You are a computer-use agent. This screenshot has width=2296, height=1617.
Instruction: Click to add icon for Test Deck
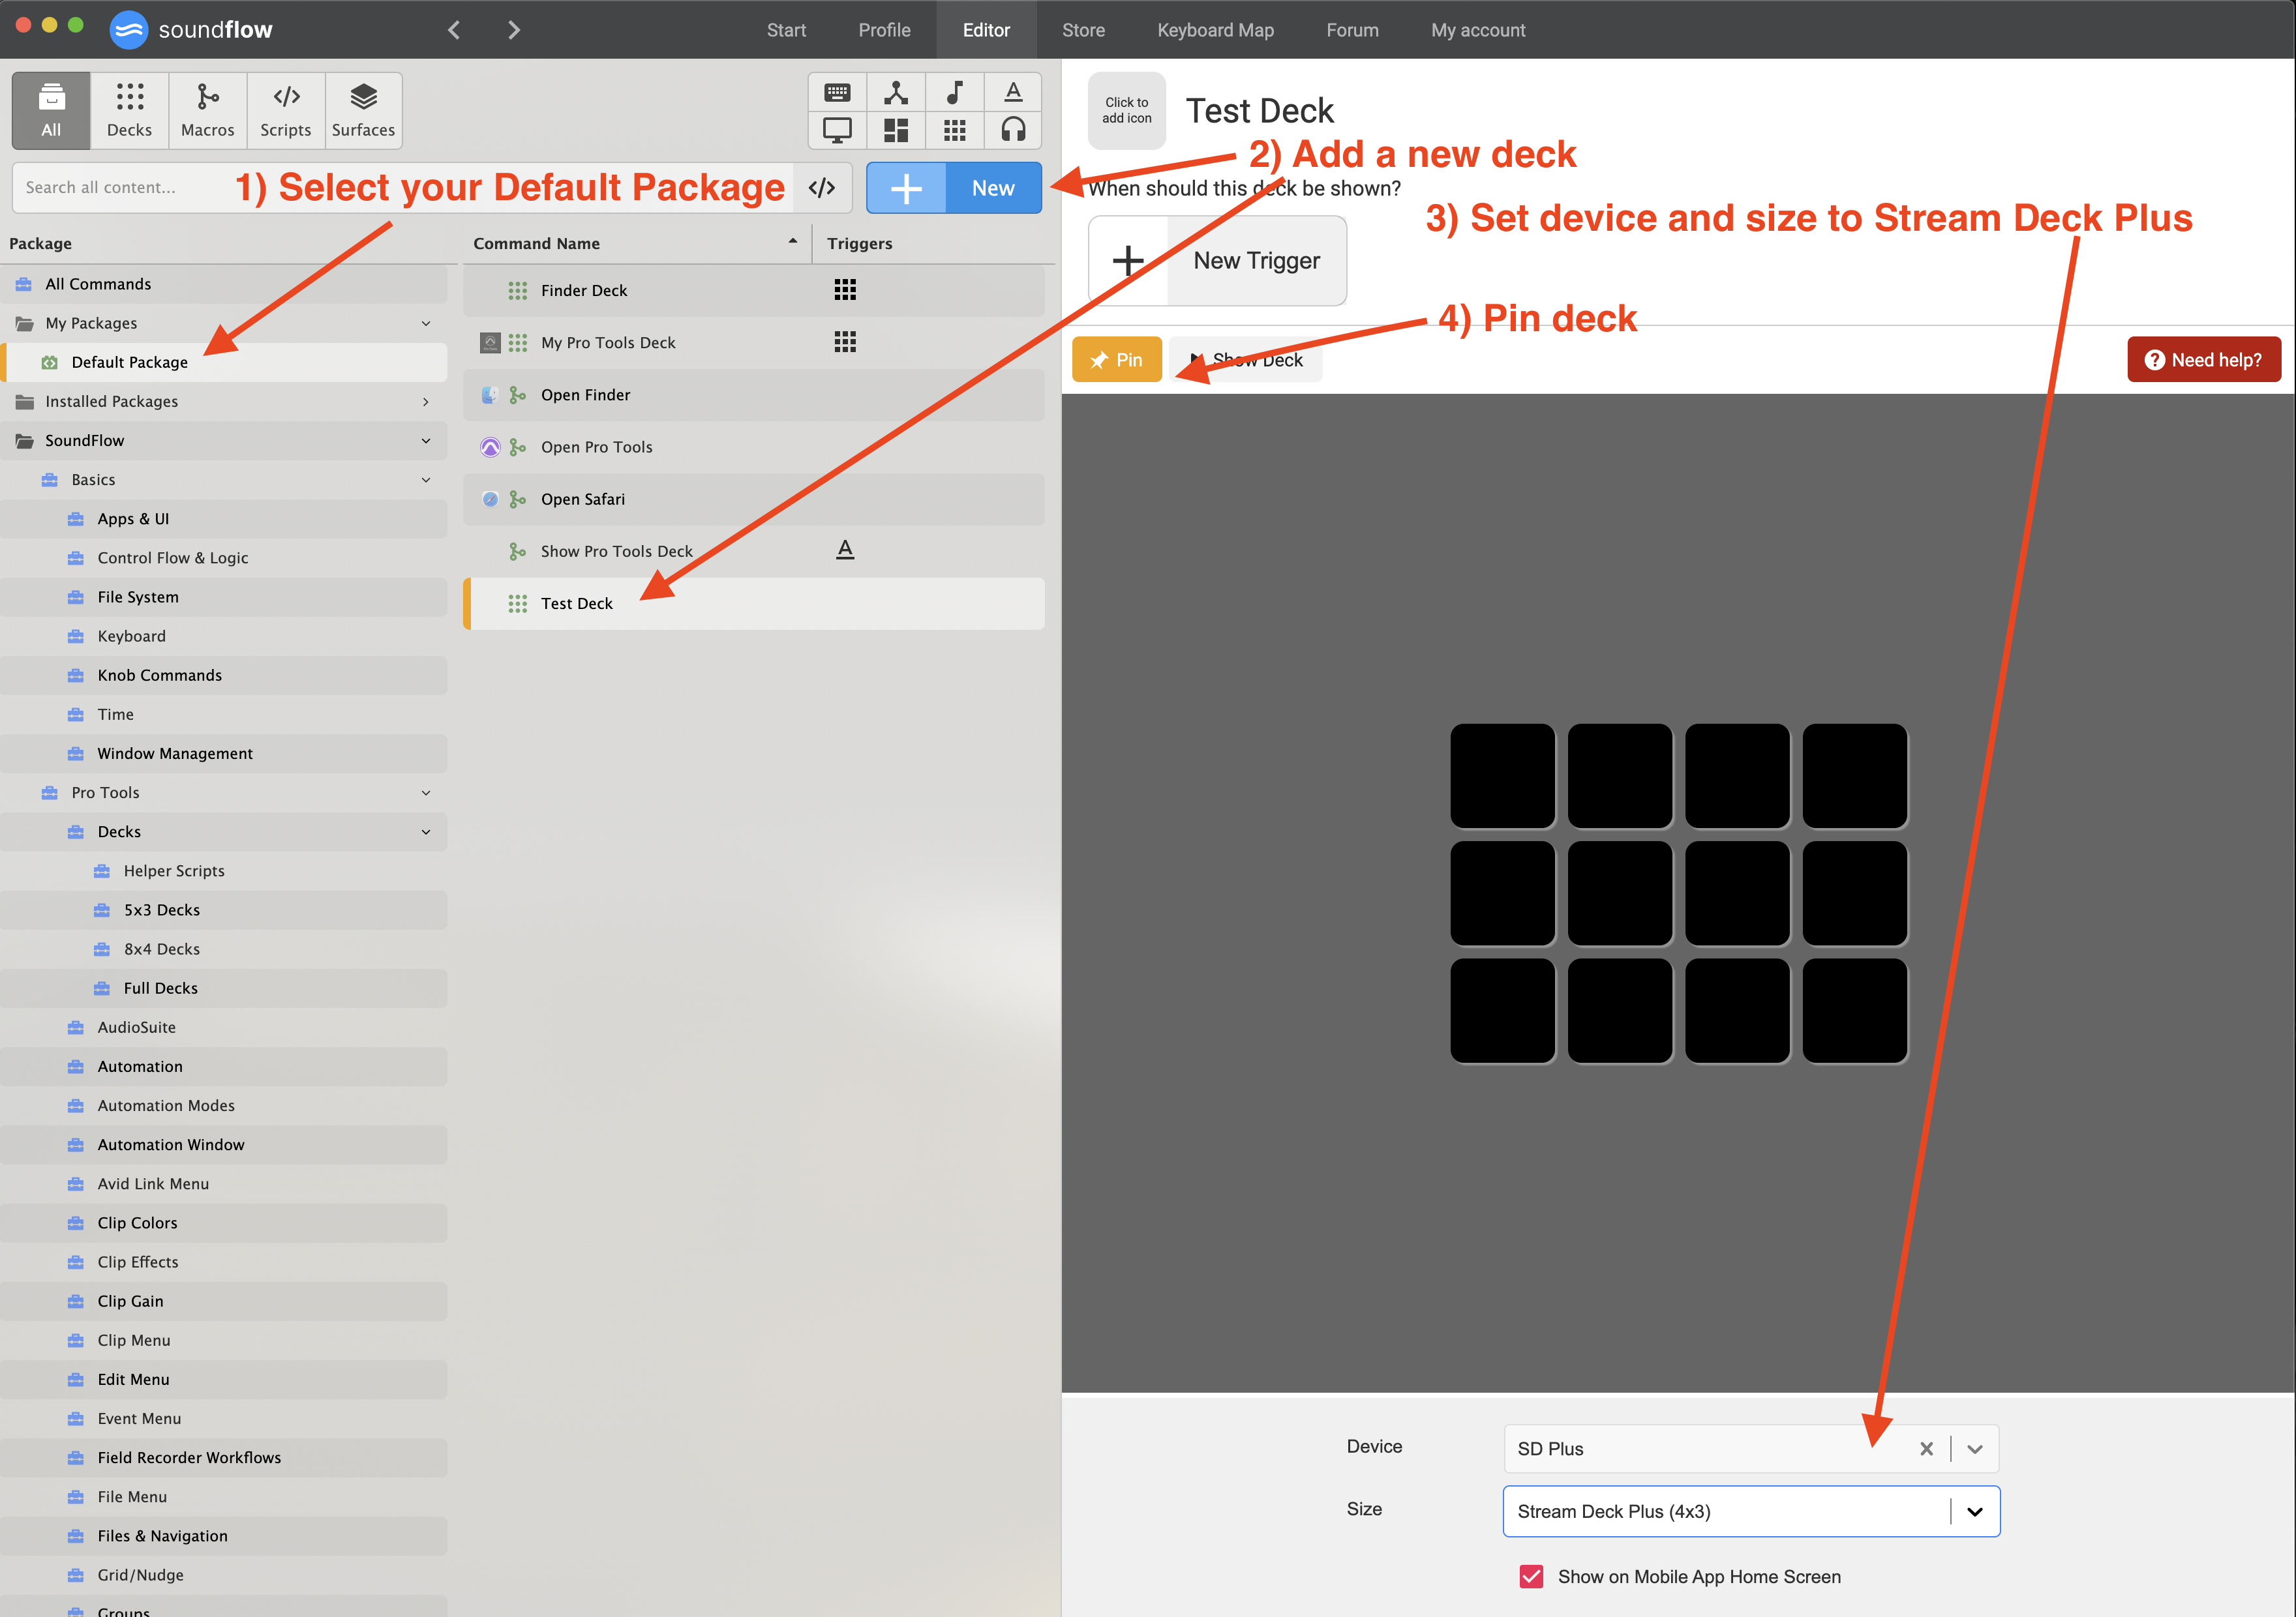(1127, 110)
